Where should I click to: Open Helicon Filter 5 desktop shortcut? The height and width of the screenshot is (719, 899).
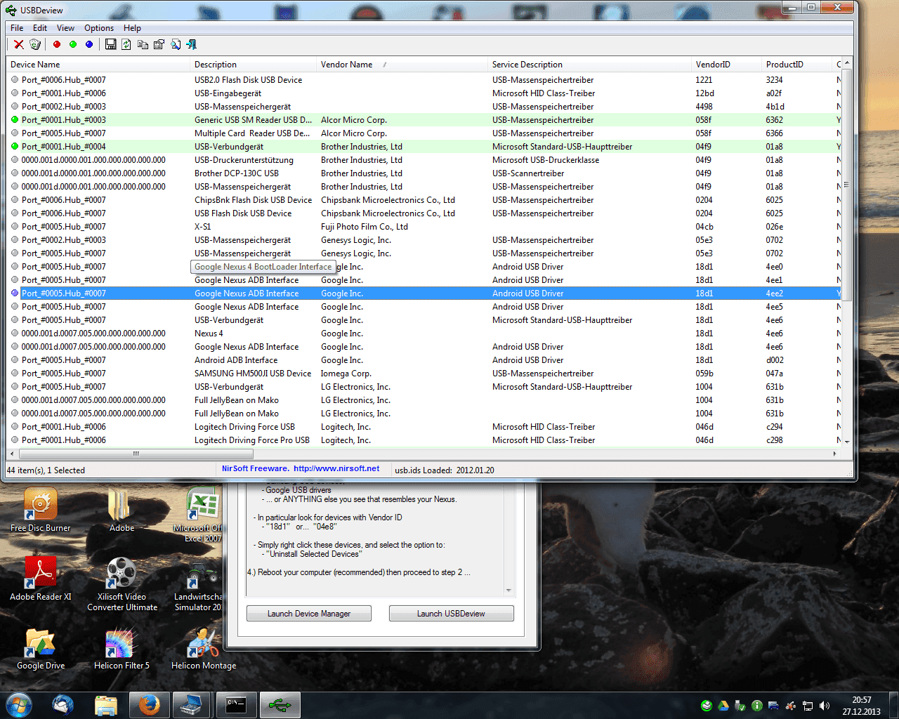(x=122, y=648)
